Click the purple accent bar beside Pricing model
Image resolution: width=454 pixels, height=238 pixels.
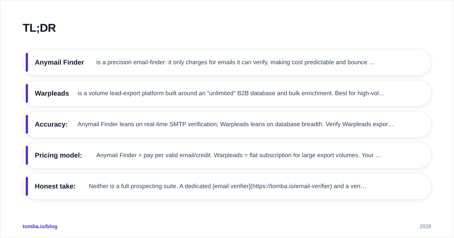tap(27, 155)
